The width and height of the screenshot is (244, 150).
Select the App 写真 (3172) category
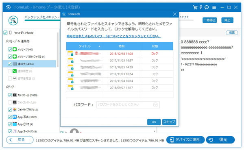pyautogui.click(x=27, y=117)
